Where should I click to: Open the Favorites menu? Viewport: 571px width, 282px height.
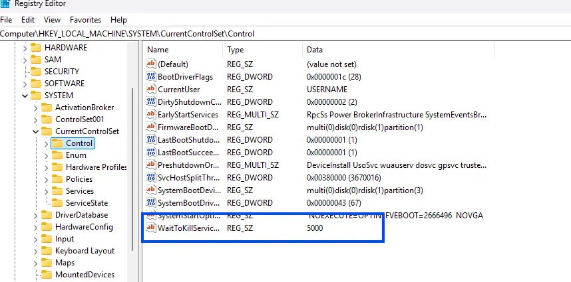(x=85, y=20)
